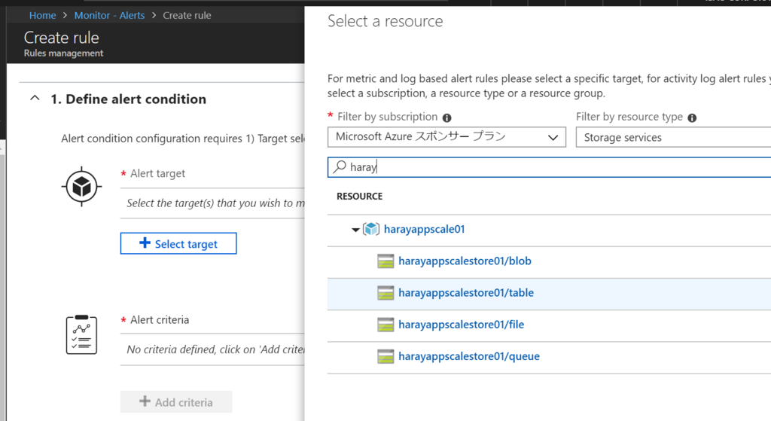Click the storage icon beside harayappscalestore01/file
Screen dimensions: 771x421
386,325
